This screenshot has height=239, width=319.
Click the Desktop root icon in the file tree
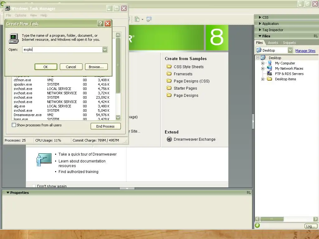[x=263, y=58]
